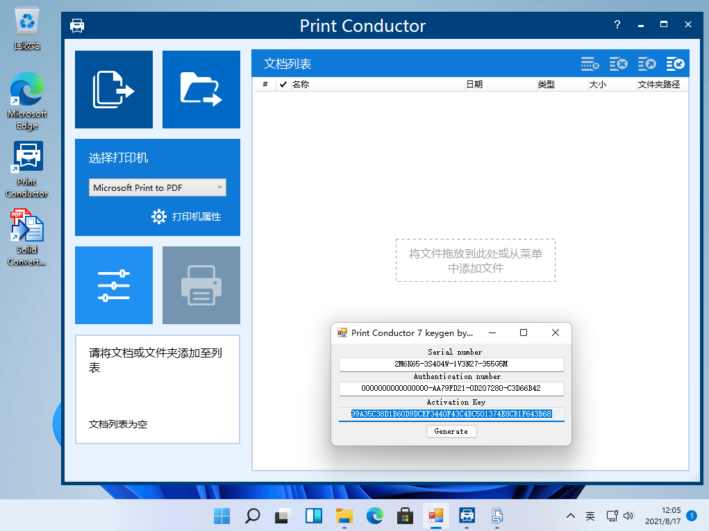Click Print Conductor title bar printer icon
This screenshot has width=709, height=531.
[77, 25]
